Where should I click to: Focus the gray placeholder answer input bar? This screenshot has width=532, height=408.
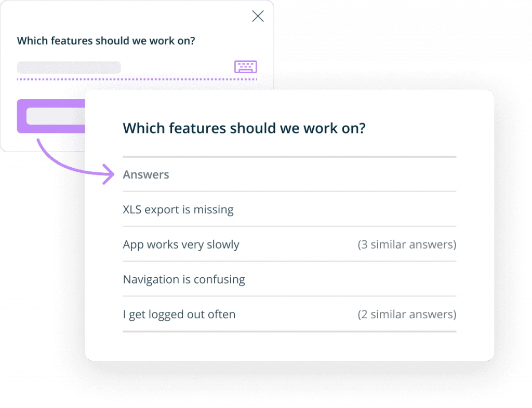(69, 67)
